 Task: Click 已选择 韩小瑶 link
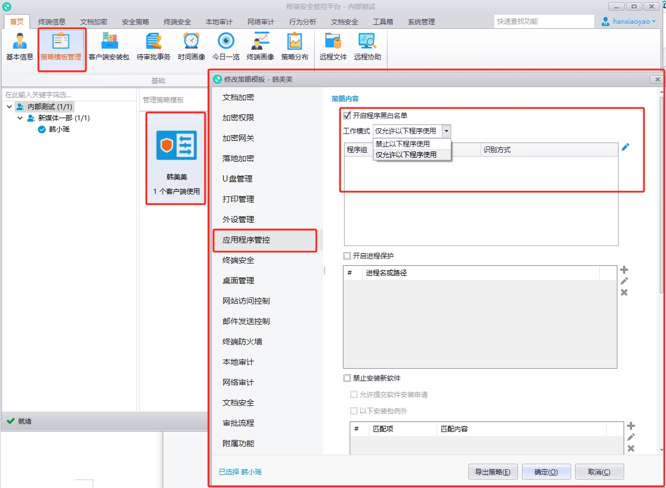tap(241, 472)
